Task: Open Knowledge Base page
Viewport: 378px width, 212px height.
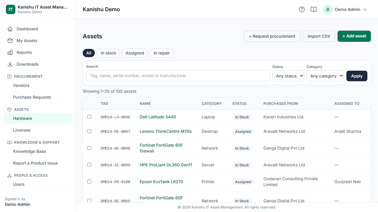Action: 38,151
